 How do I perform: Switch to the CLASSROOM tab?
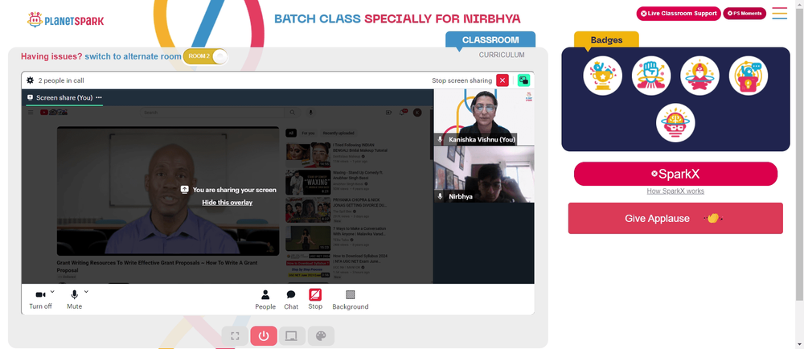(x=490, y=40)
